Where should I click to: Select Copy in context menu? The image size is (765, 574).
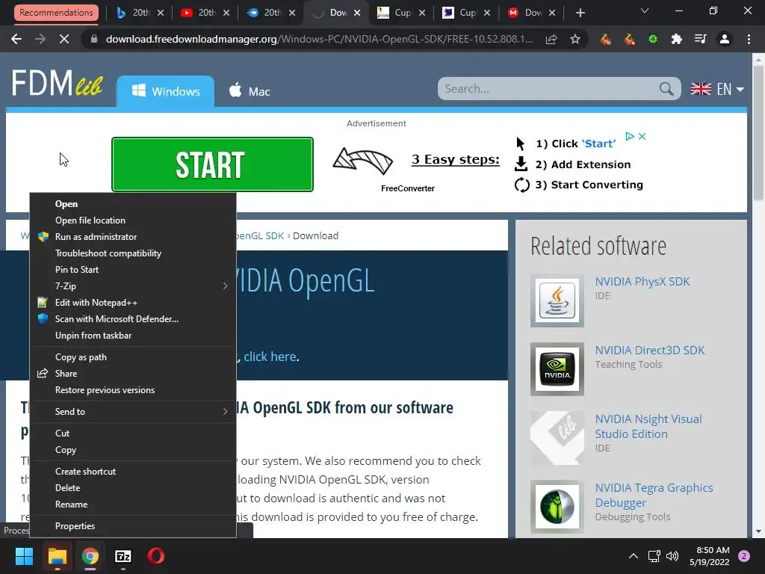tap(133, 449)
